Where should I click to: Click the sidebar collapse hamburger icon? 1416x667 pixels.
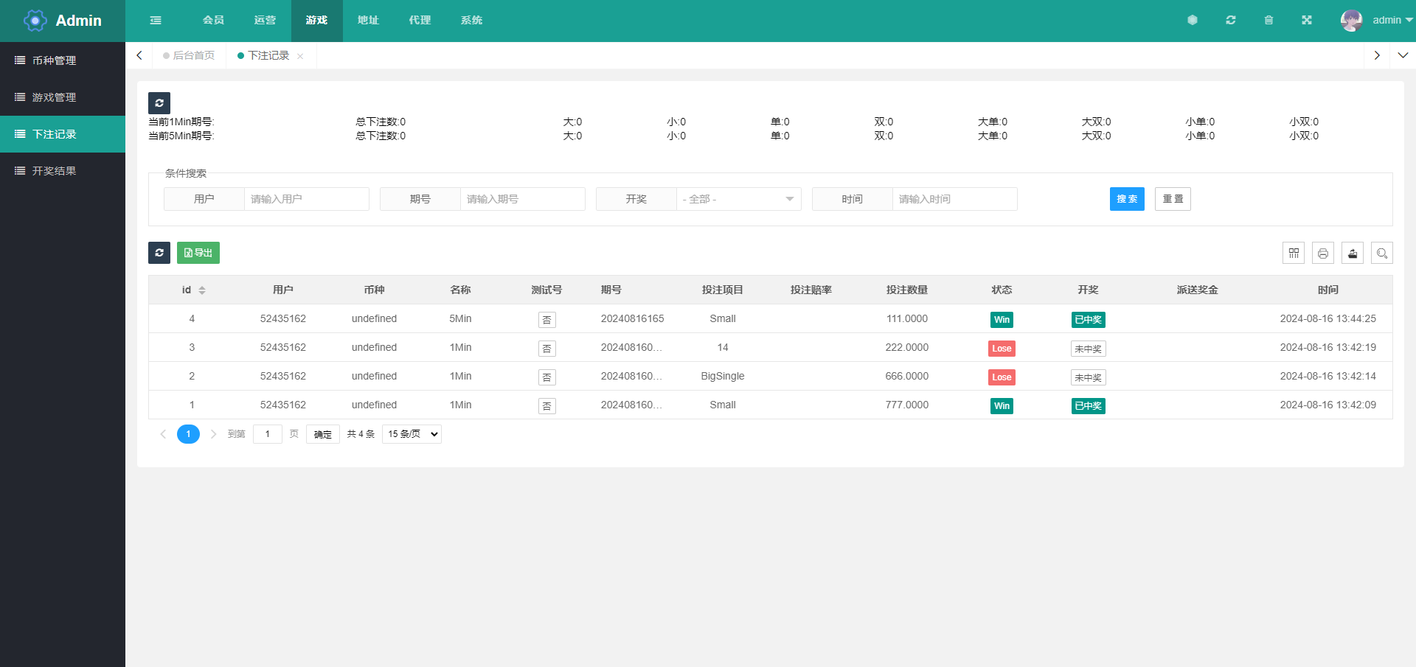(x=156, y=21)
